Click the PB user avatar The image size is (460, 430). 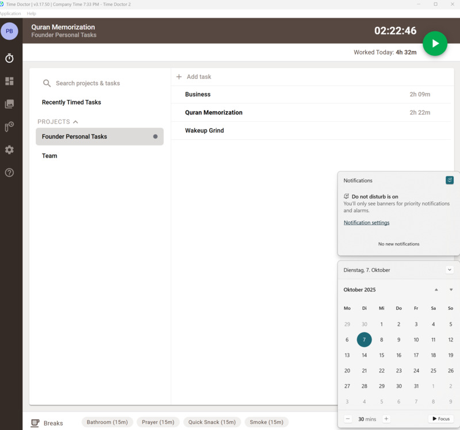click(9, 31)
